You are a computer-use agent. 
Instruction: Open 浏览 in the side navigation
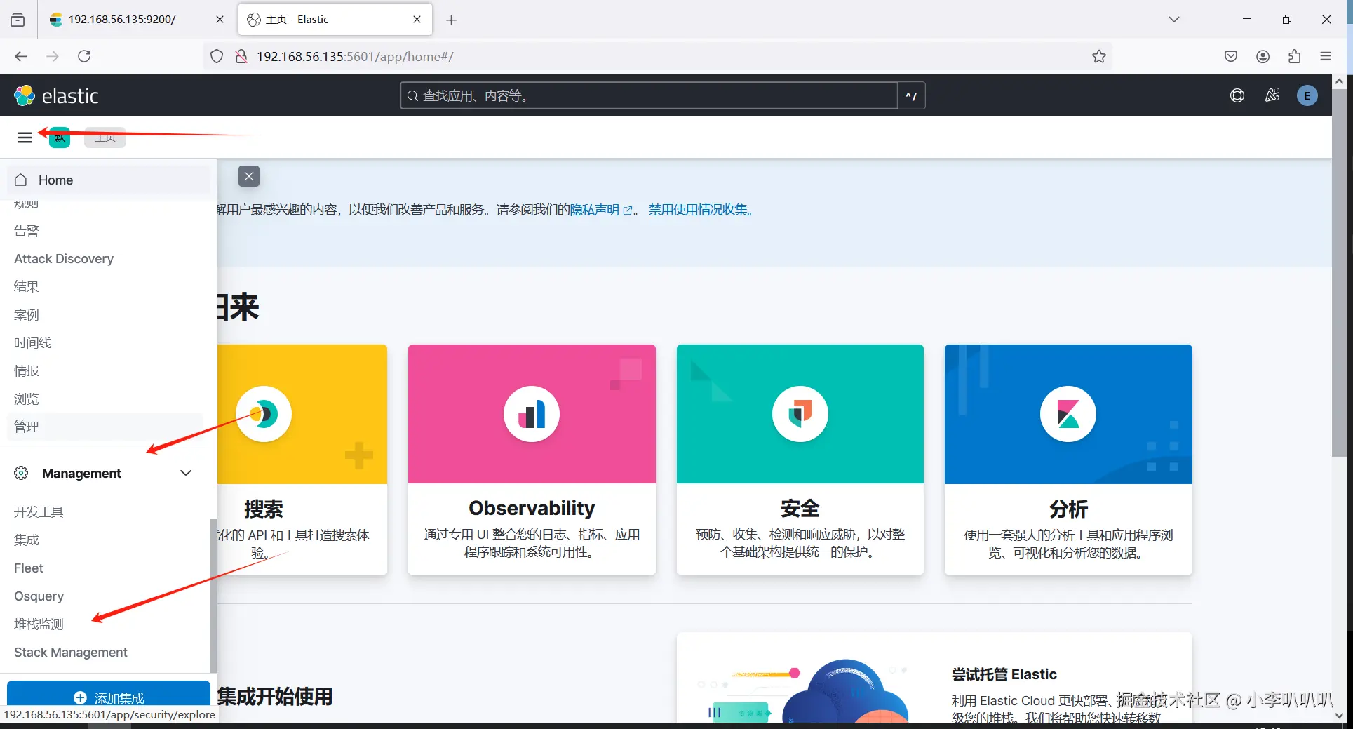point(27,399)
